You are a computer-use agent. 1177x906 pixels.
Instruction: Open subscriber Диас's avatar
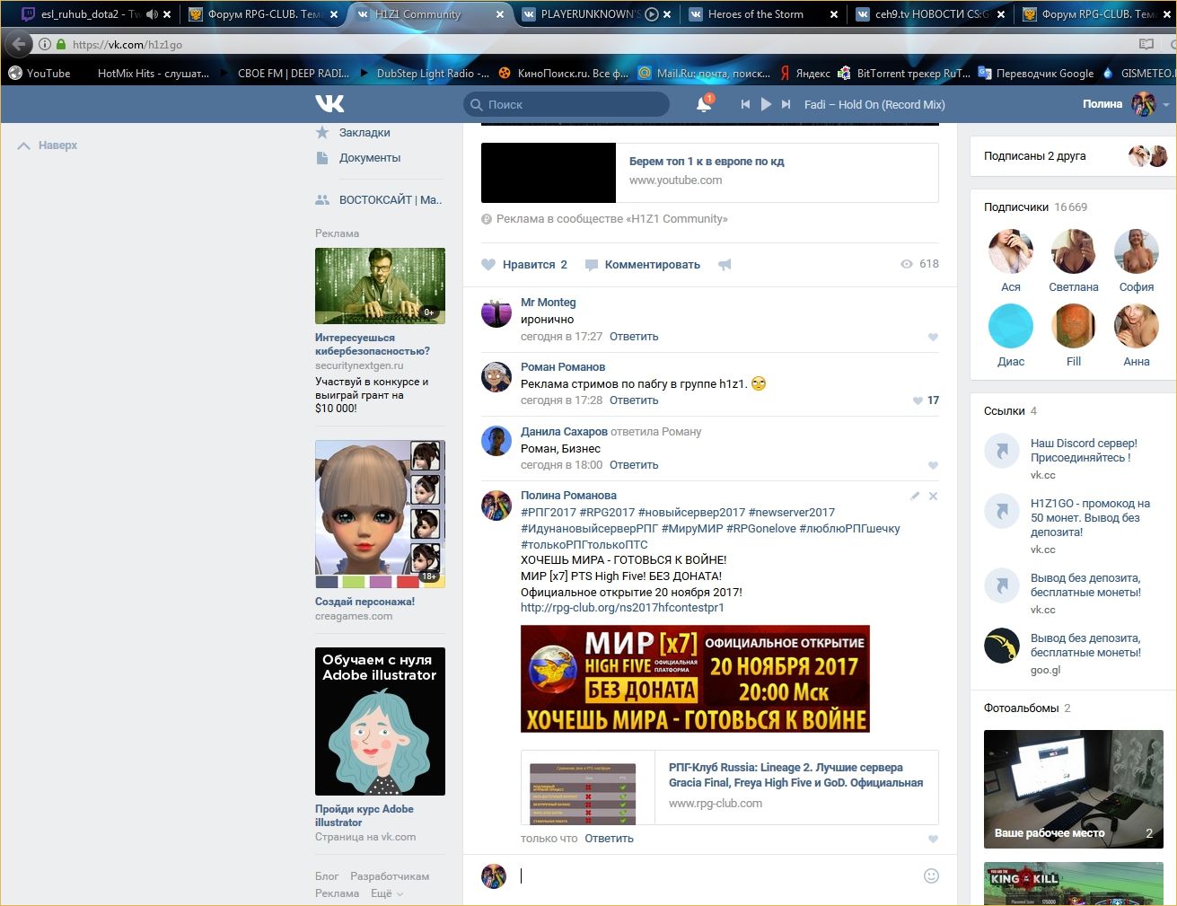tap(1011, 325)
